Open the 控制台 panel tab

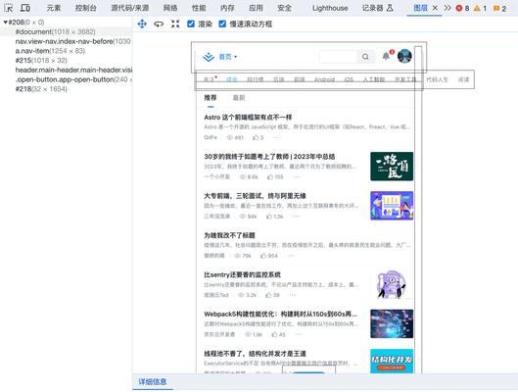[x=85, y=8]
